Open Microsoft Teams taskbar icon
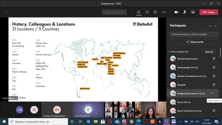This screenshot has width=222, height=125. click(166, 122)
